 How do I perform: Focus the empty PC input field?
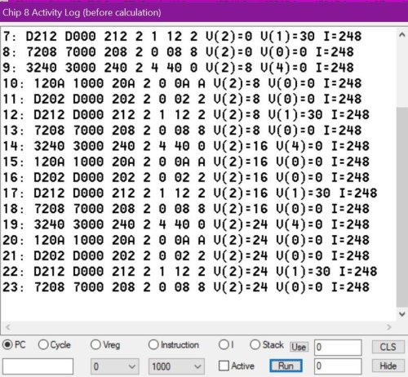point(38,366)
